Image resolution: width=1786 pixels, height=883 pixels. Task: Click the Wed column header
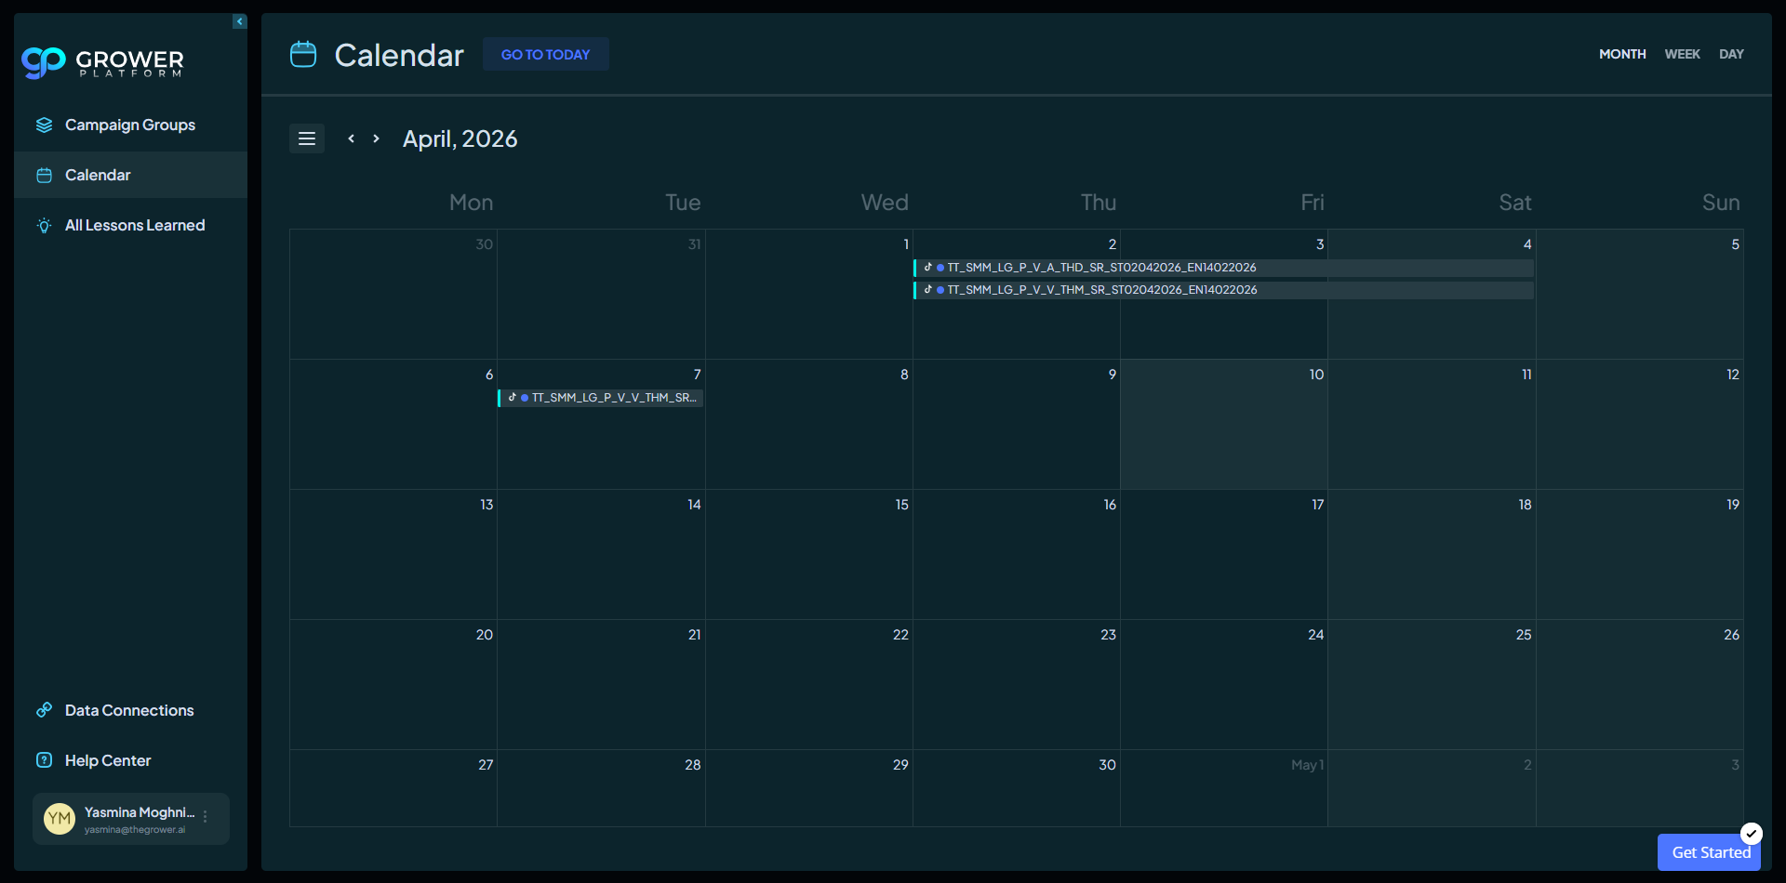pos(885,203)
